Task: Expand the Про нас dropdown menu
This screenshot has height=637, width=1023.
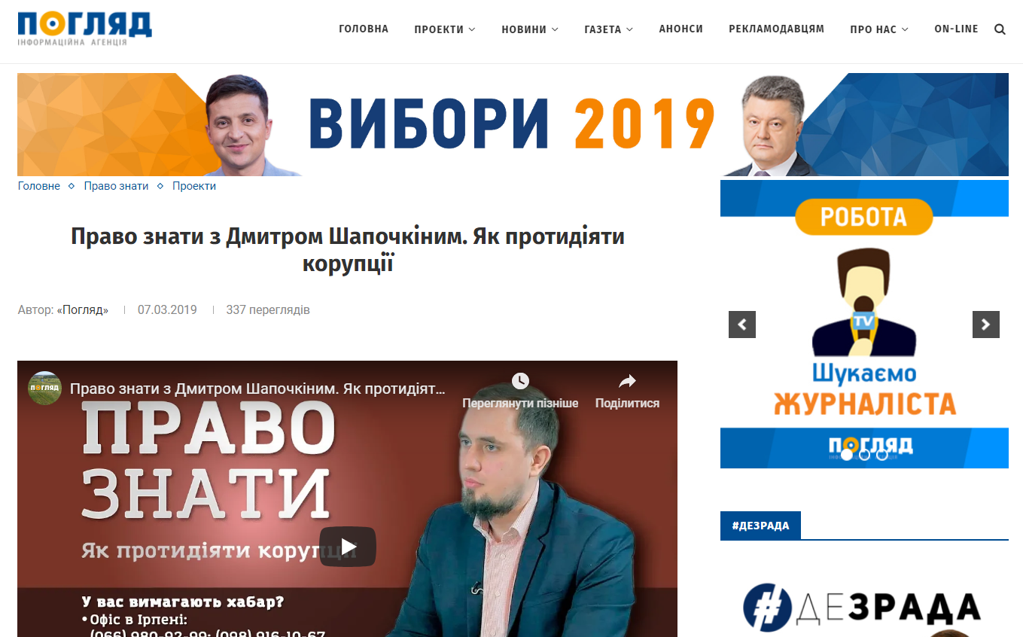Action: point(879,29)
